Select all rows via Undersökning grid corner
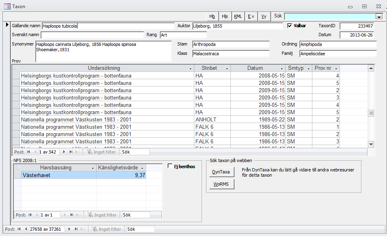The height and width of the screenshot is (236, 387). tap(16, 68)
